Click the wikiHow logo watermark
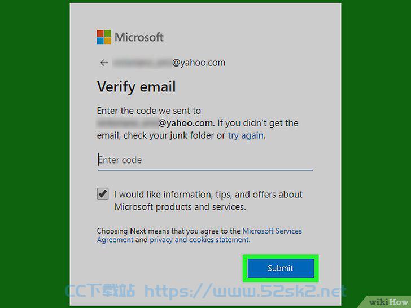 [x=389, y=302]
